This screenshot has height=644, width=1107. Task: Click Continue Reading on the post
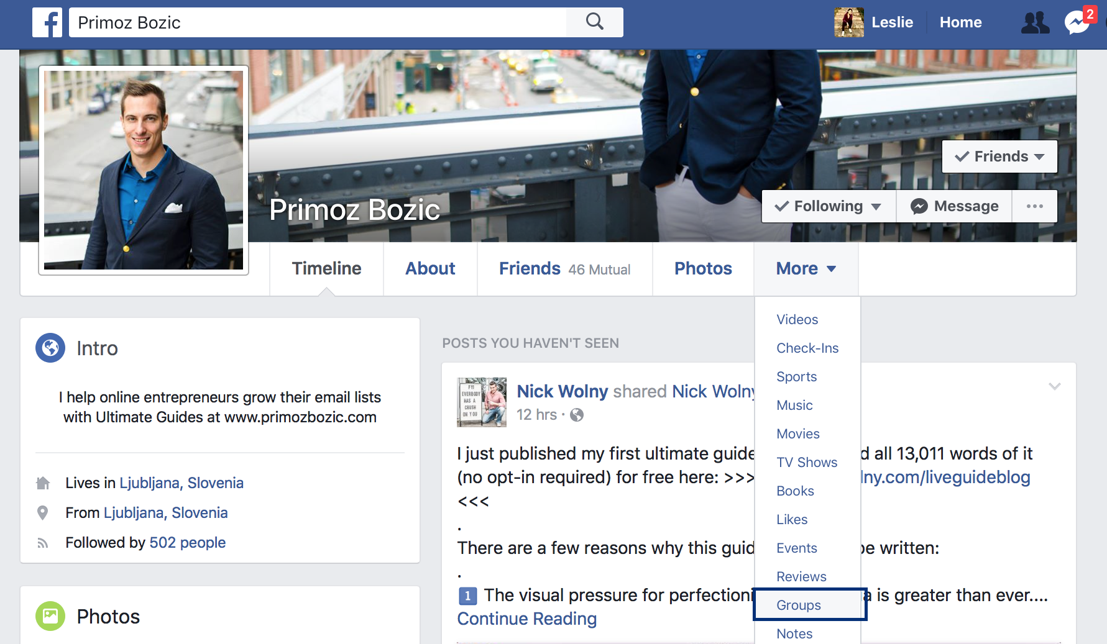pyautogui.click(x=527, y=619)
